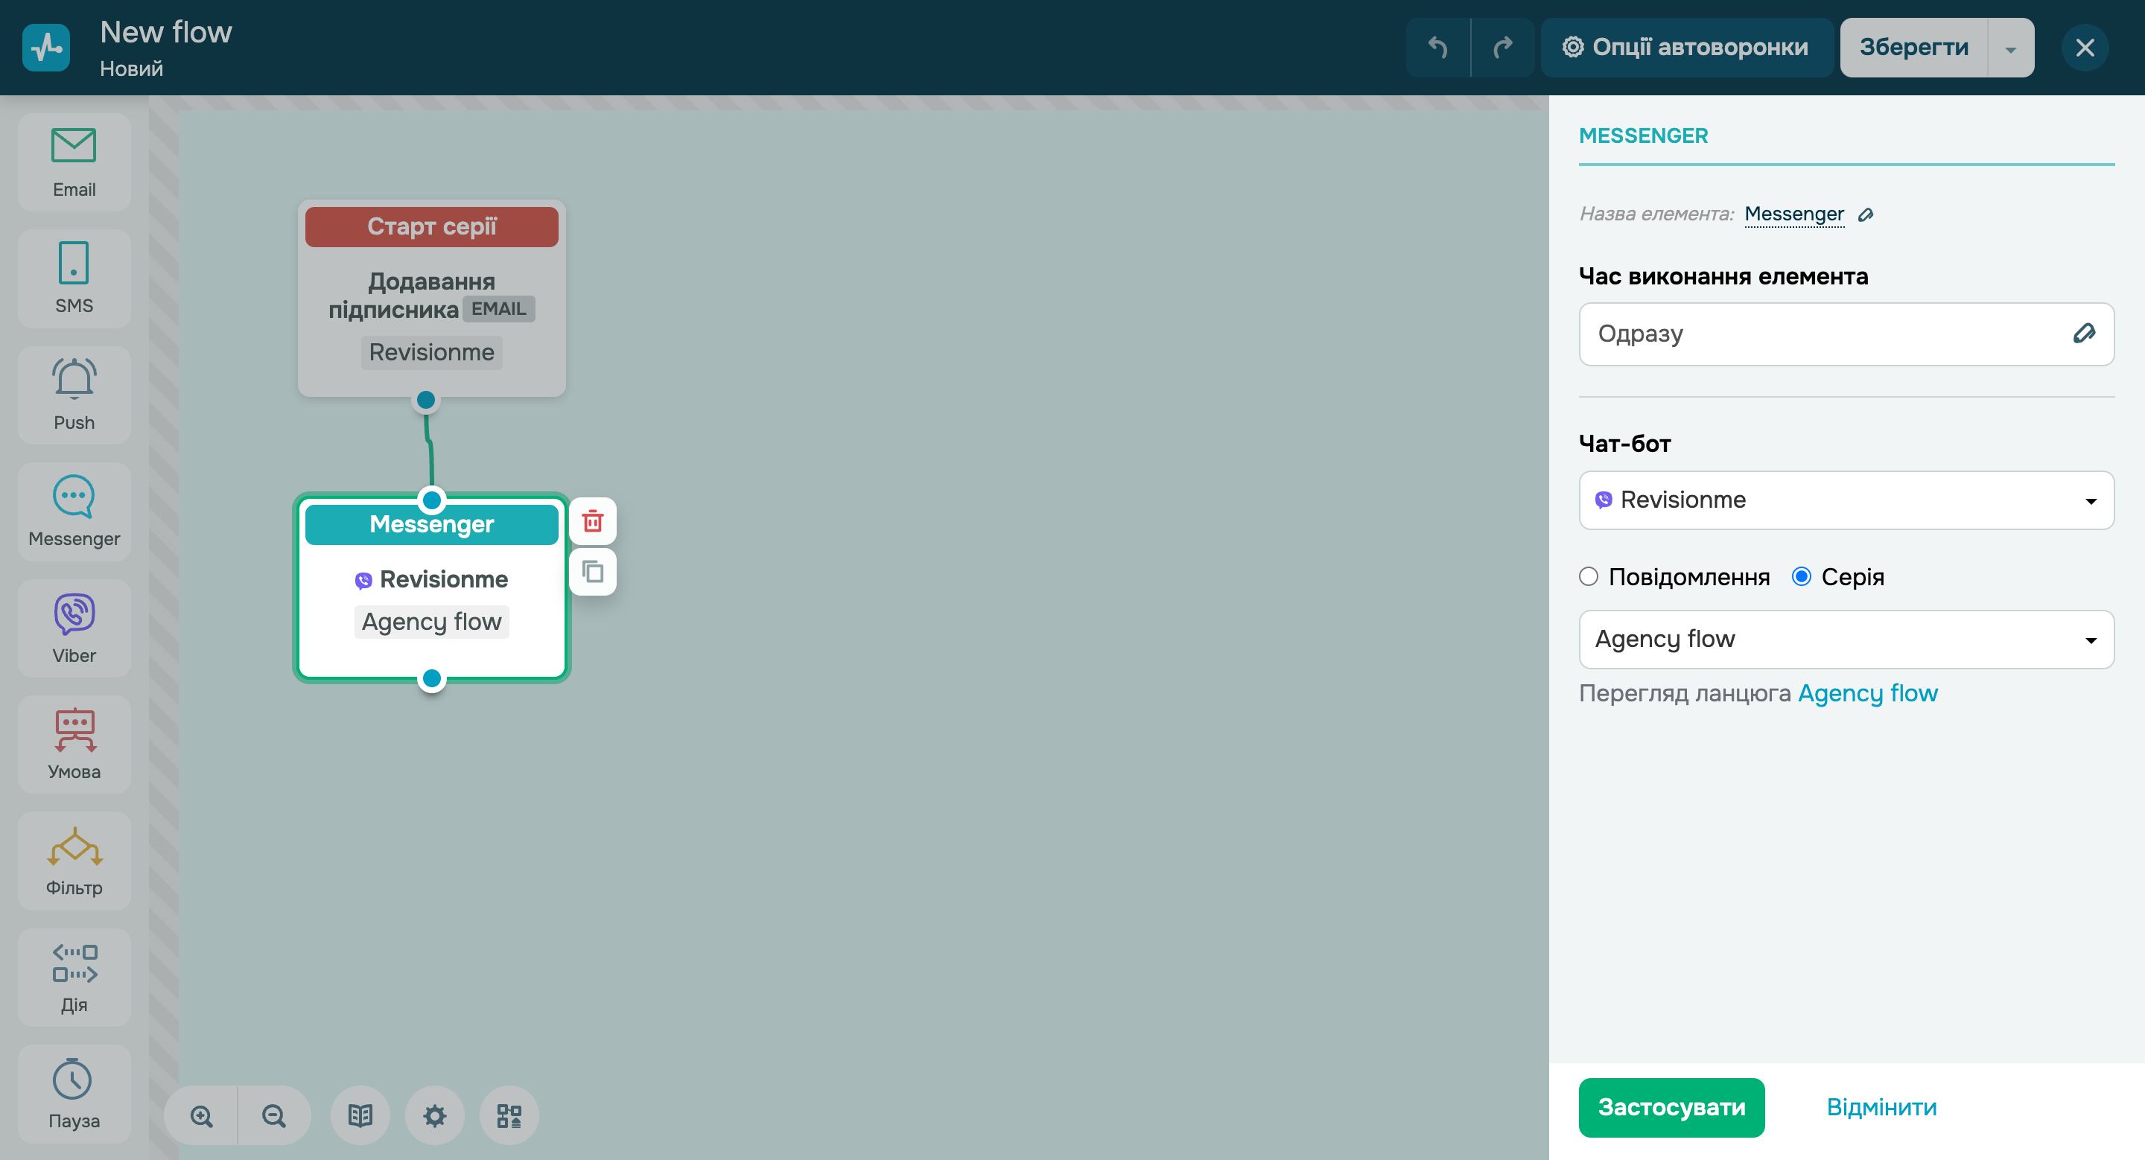The image size is (2145, 1160).
Task: Add a Пауза pause element
Action: click(x=74, y=1094)
